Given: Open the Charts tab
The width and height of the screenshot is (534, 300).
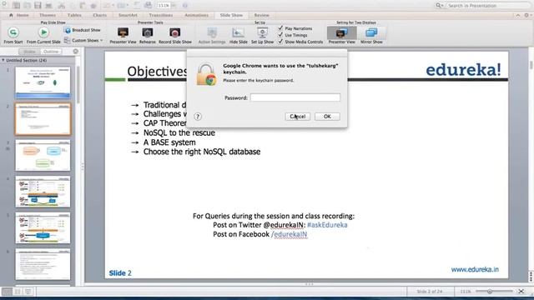Looking at the screenshot, I should (99, 15).
